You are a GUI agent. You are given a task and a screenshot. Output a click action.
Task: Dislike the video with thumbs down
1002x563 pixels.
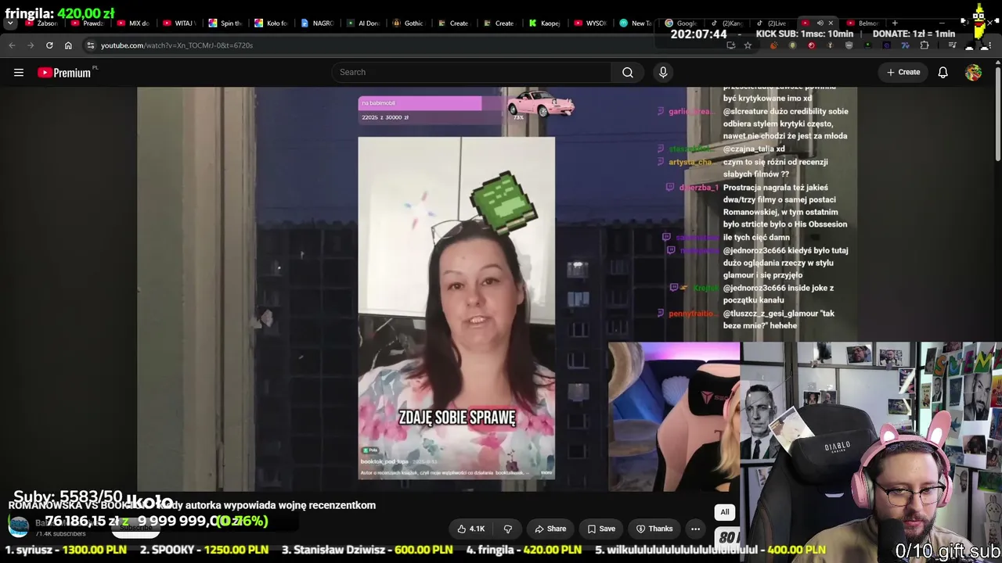click(x=508, y=529)
